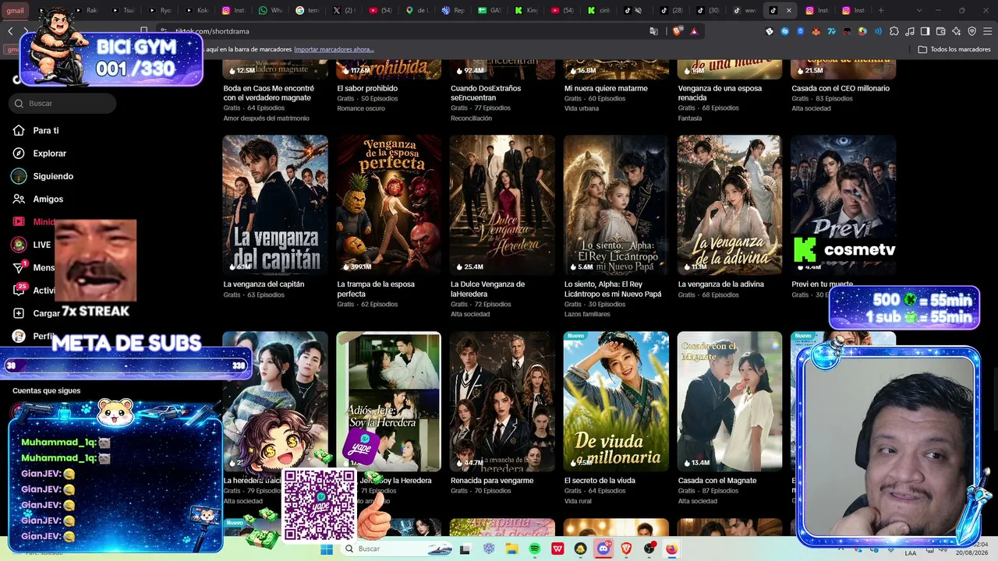Open Todos los marcadores bookmarks folder
The width and height of the screenshot is (998, 561).
[x=954, y=49]
